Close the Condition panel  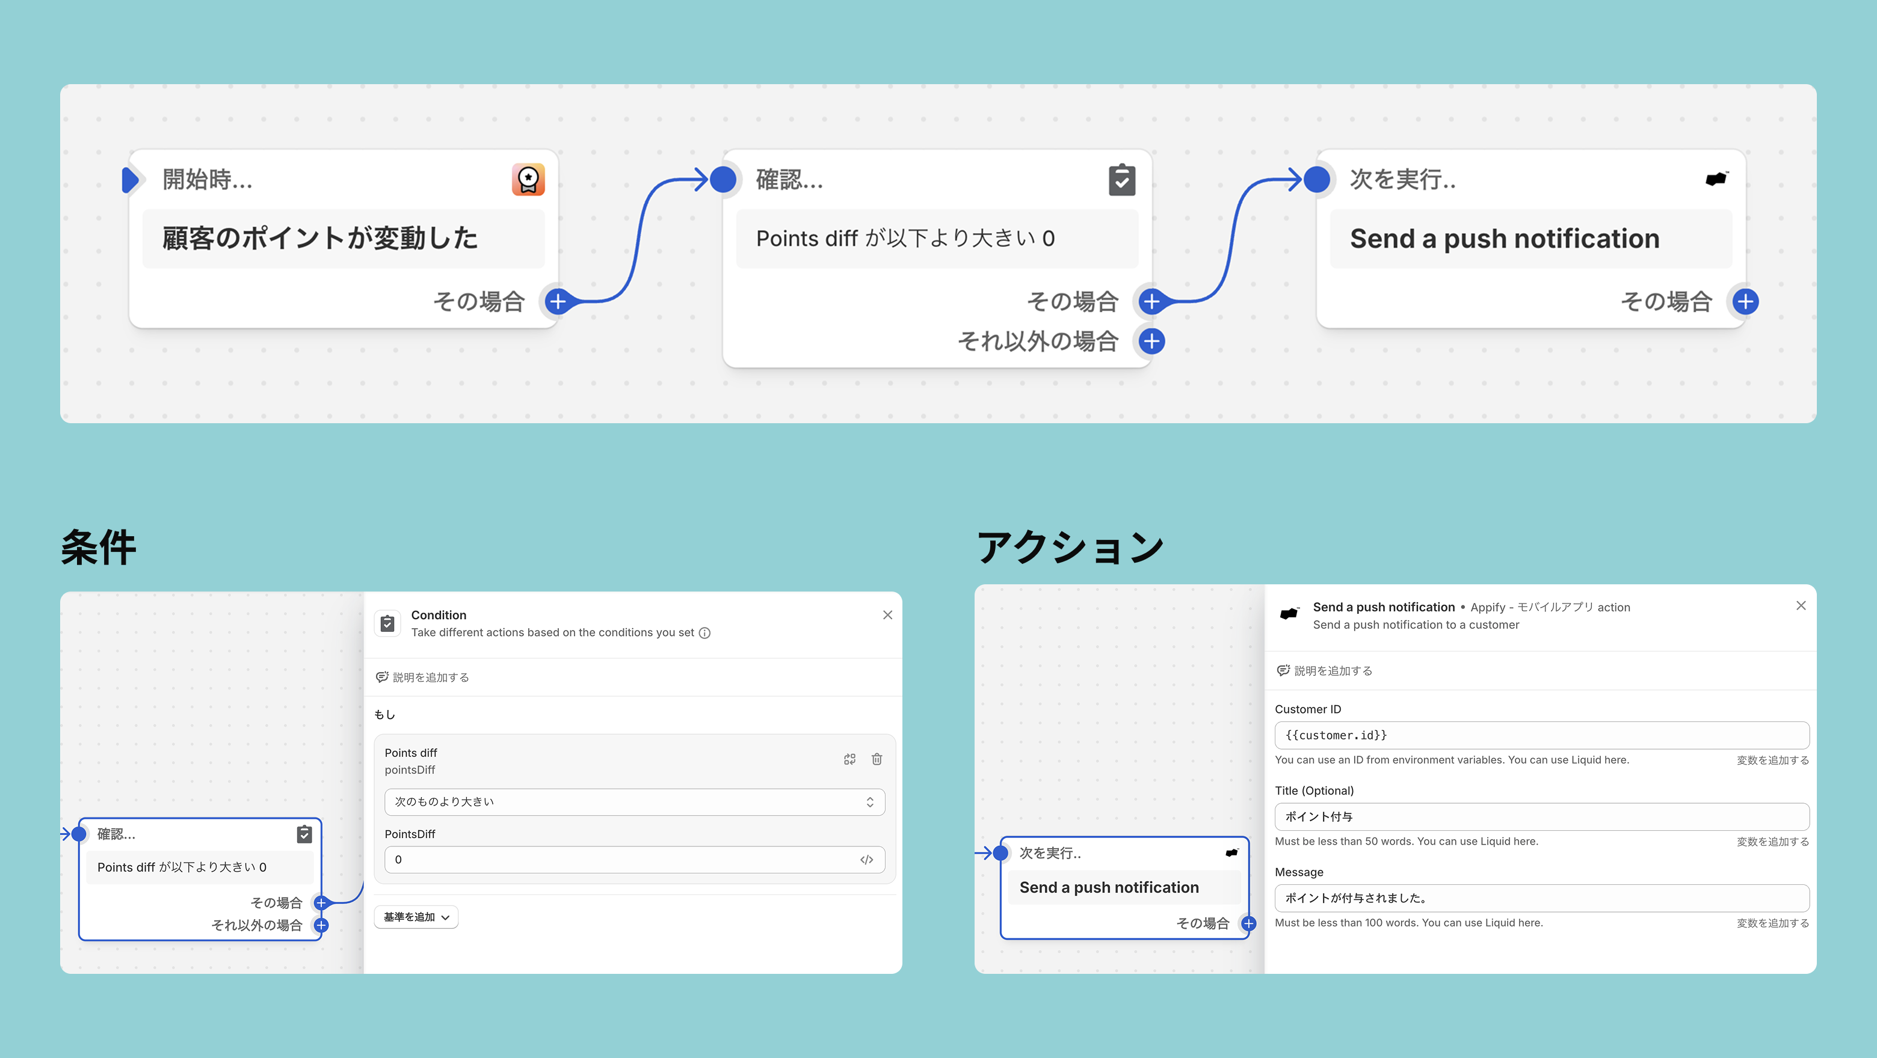(x=887, y=616)
